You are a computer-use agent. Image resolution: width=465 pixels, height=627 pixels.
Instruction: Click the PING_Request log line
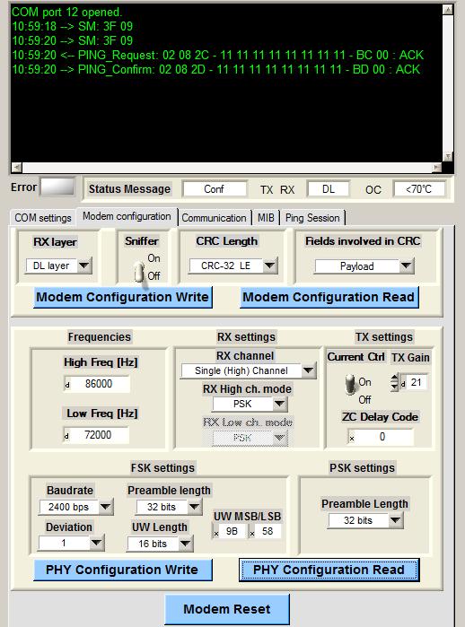click(x=218, y=56)
